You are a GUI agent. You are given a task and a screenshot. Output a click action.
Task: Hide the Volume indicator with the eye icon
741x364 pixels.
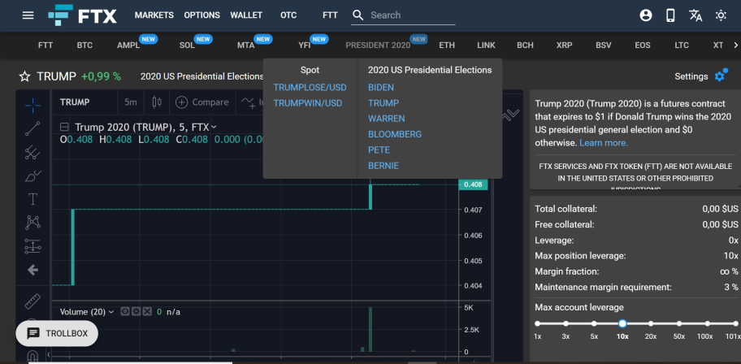pos(125,311)
